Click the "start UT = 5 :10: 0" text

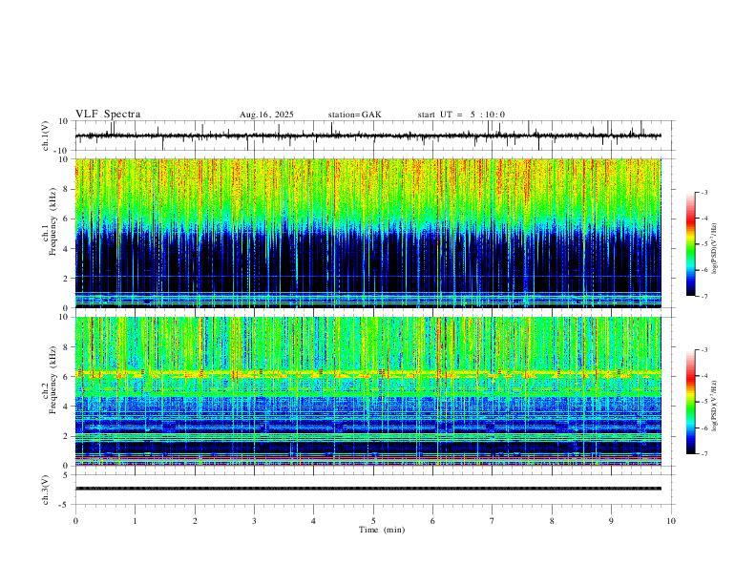(x=461, y=115)
